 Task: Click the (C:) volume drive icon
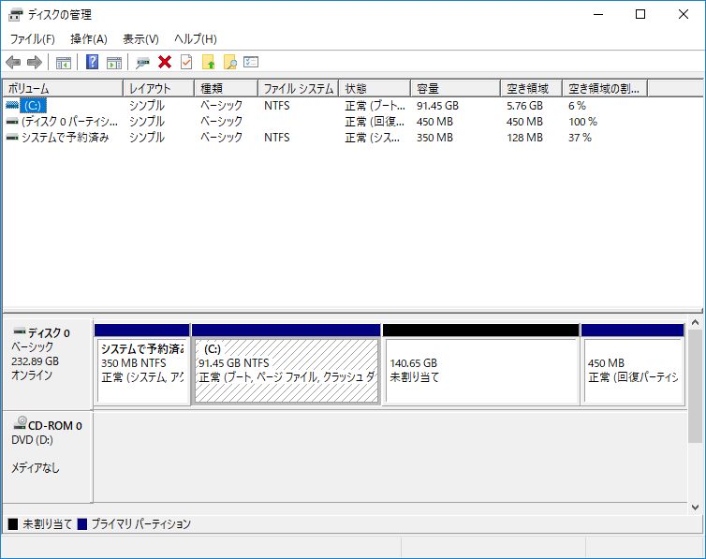12,105
